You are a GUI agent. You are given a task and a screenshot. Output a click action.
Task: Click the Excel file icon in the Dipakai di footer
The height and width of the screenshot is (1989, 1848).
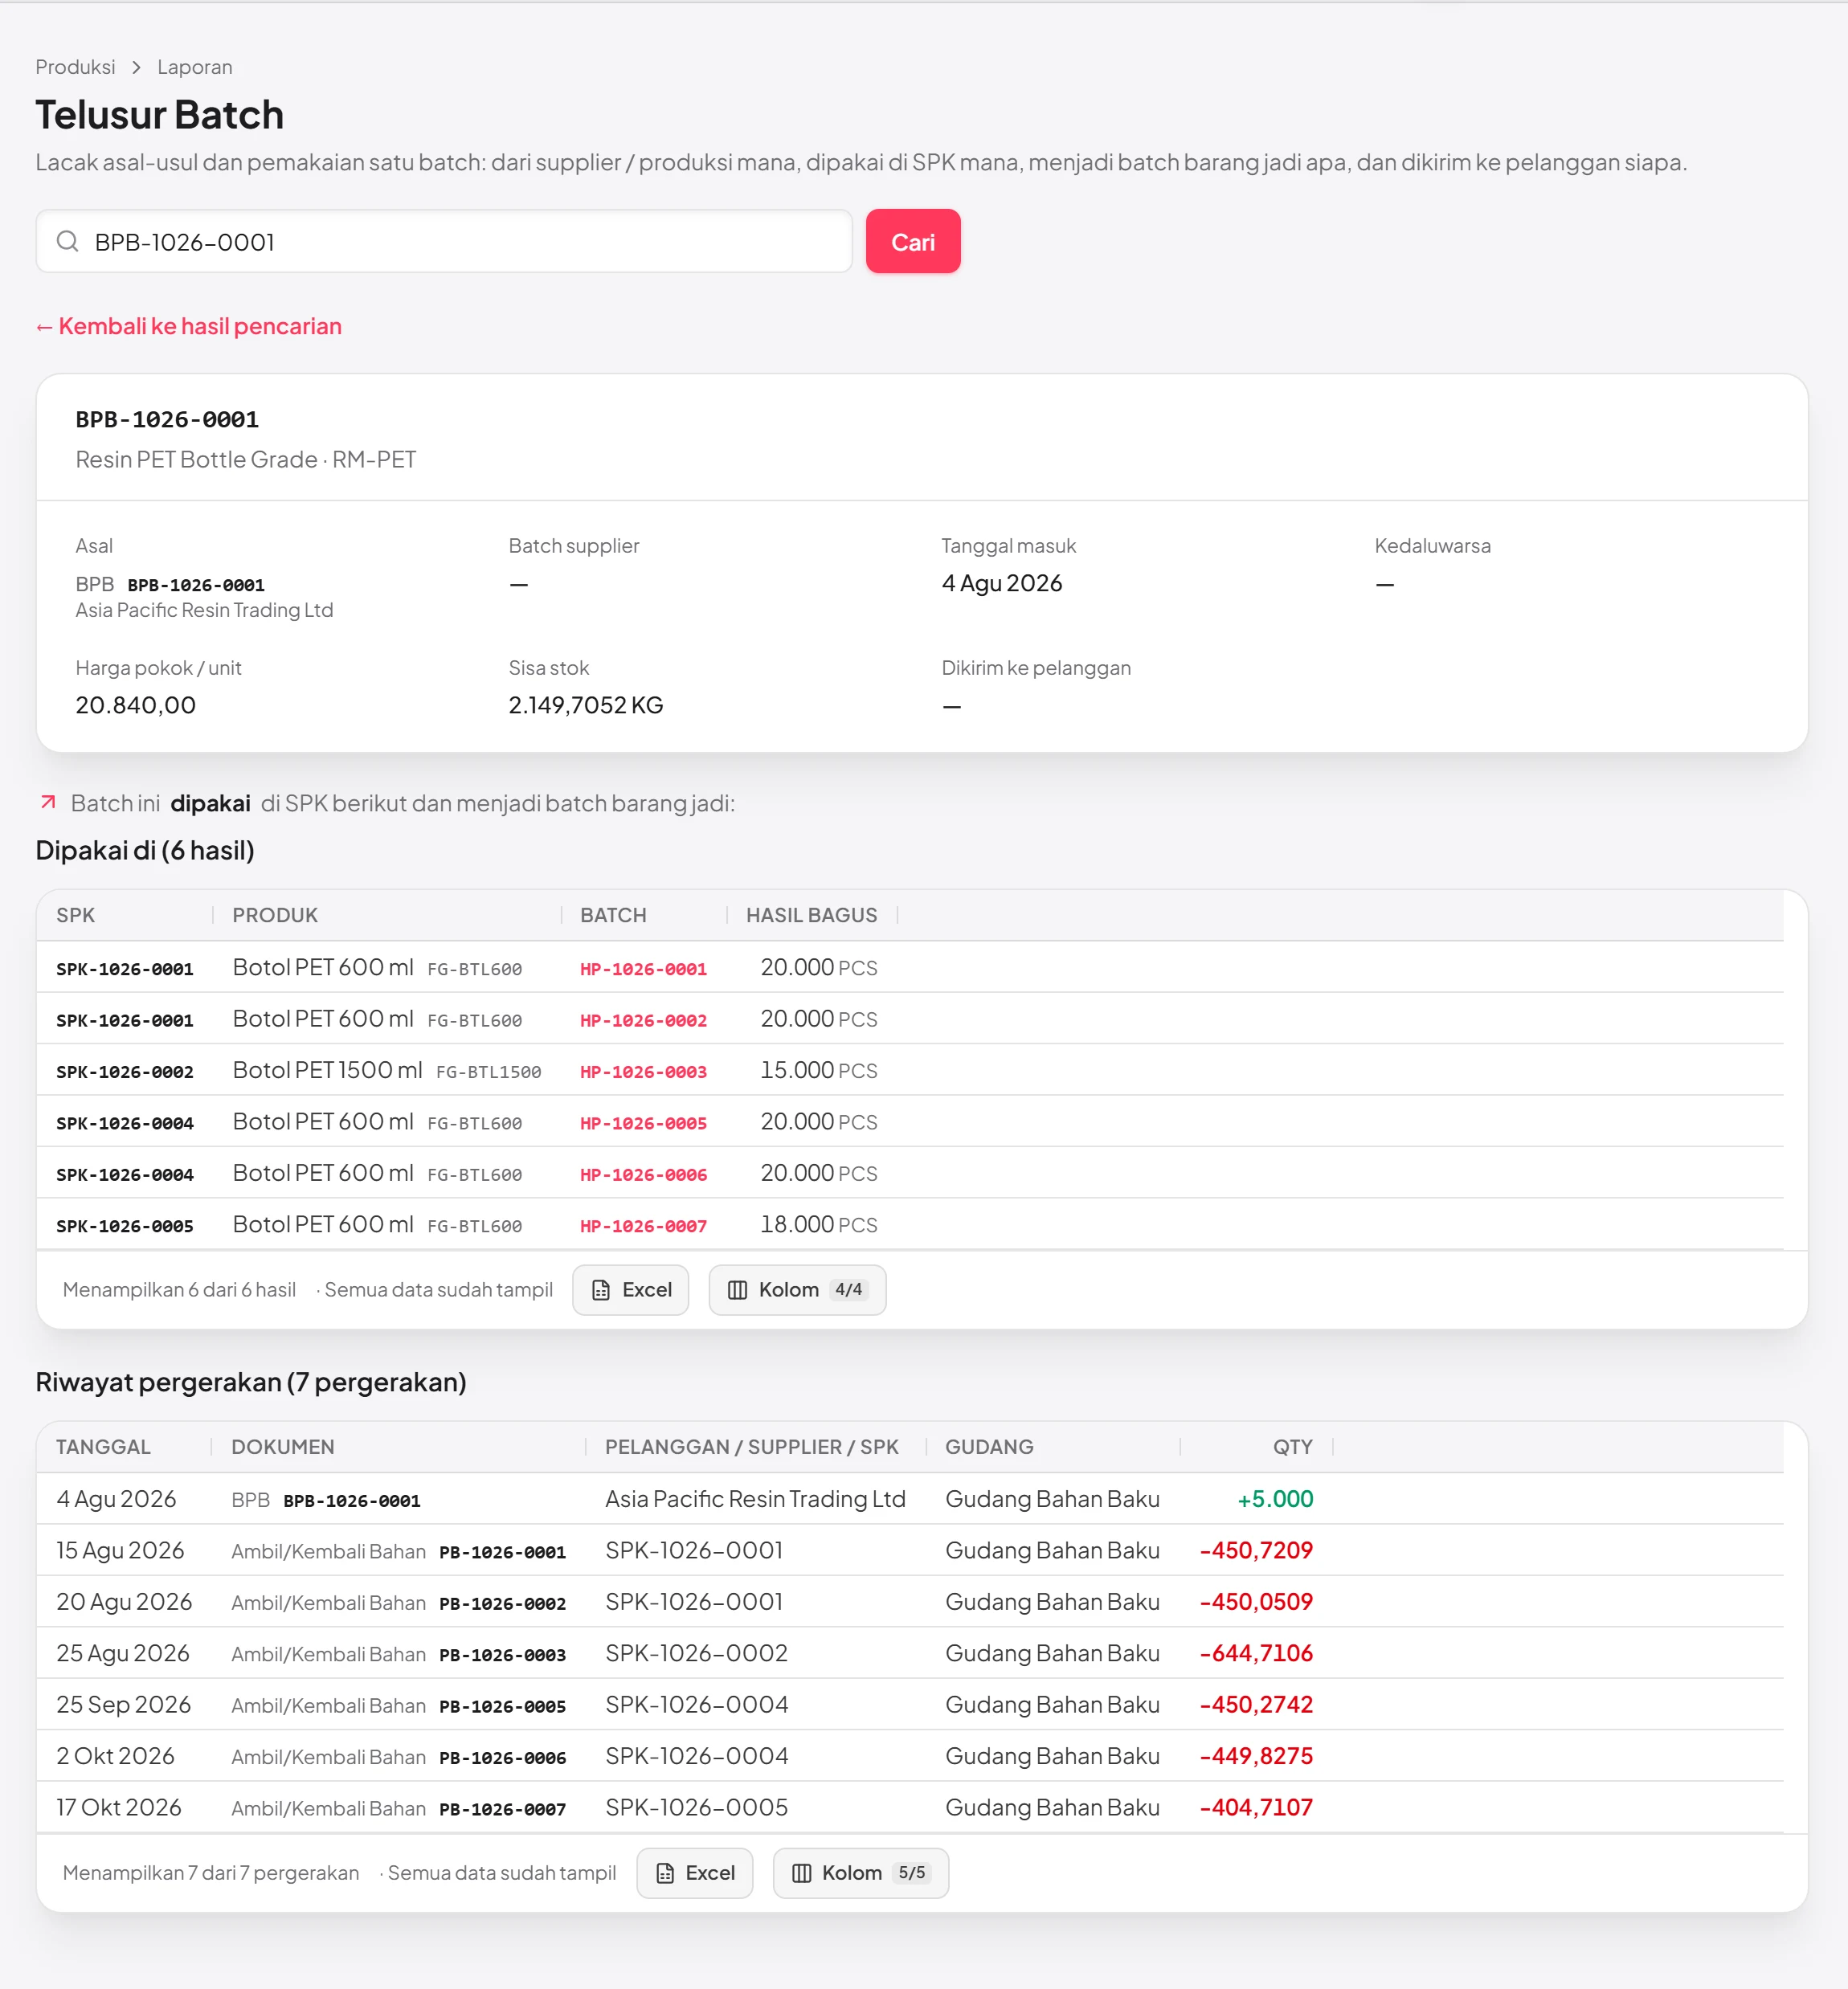click(x=601, y=1290)
